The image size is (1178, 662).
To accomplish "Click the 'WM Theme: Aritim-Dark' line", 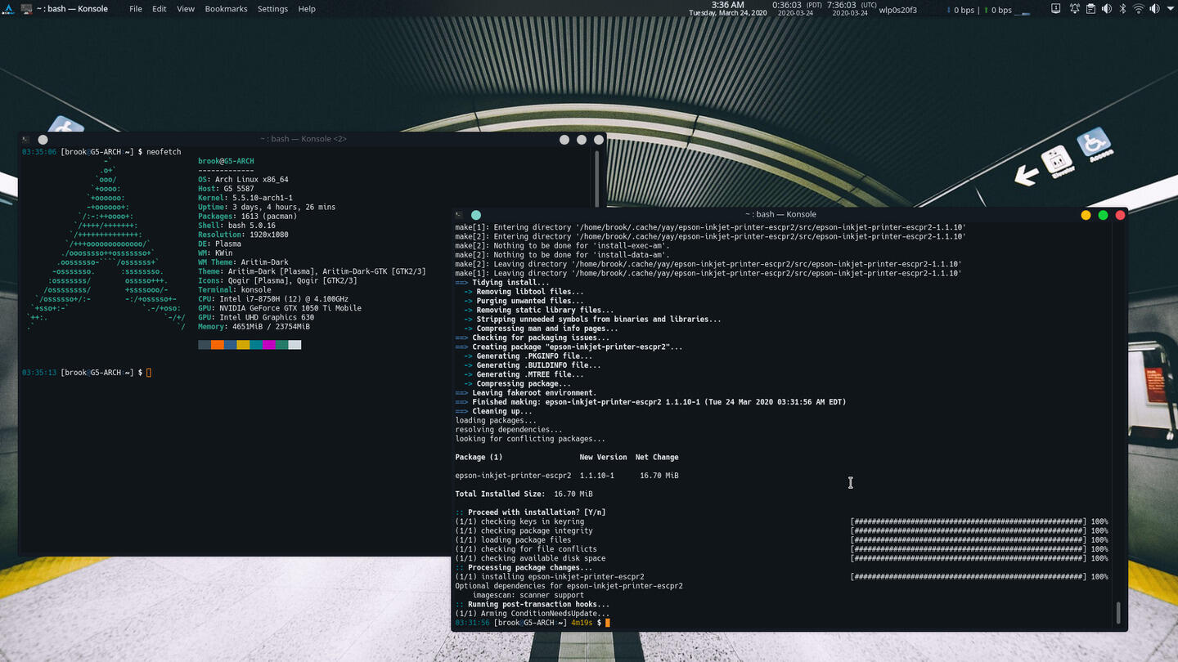I will pyautogui.click(x=243, y=262).
